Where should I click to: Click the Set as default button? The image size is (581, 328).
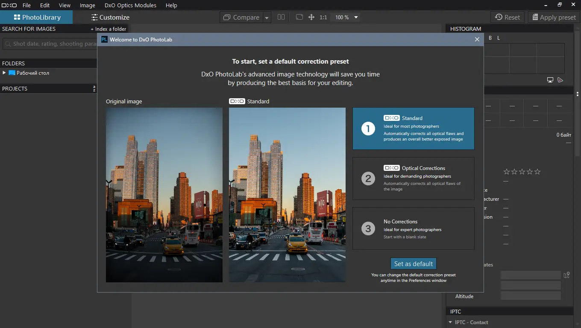(x=414, y=264)
